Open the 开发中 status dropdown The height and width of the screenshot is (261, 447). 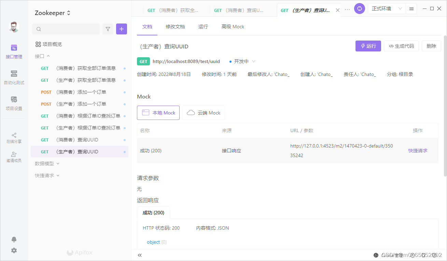(x=242, y=61)
